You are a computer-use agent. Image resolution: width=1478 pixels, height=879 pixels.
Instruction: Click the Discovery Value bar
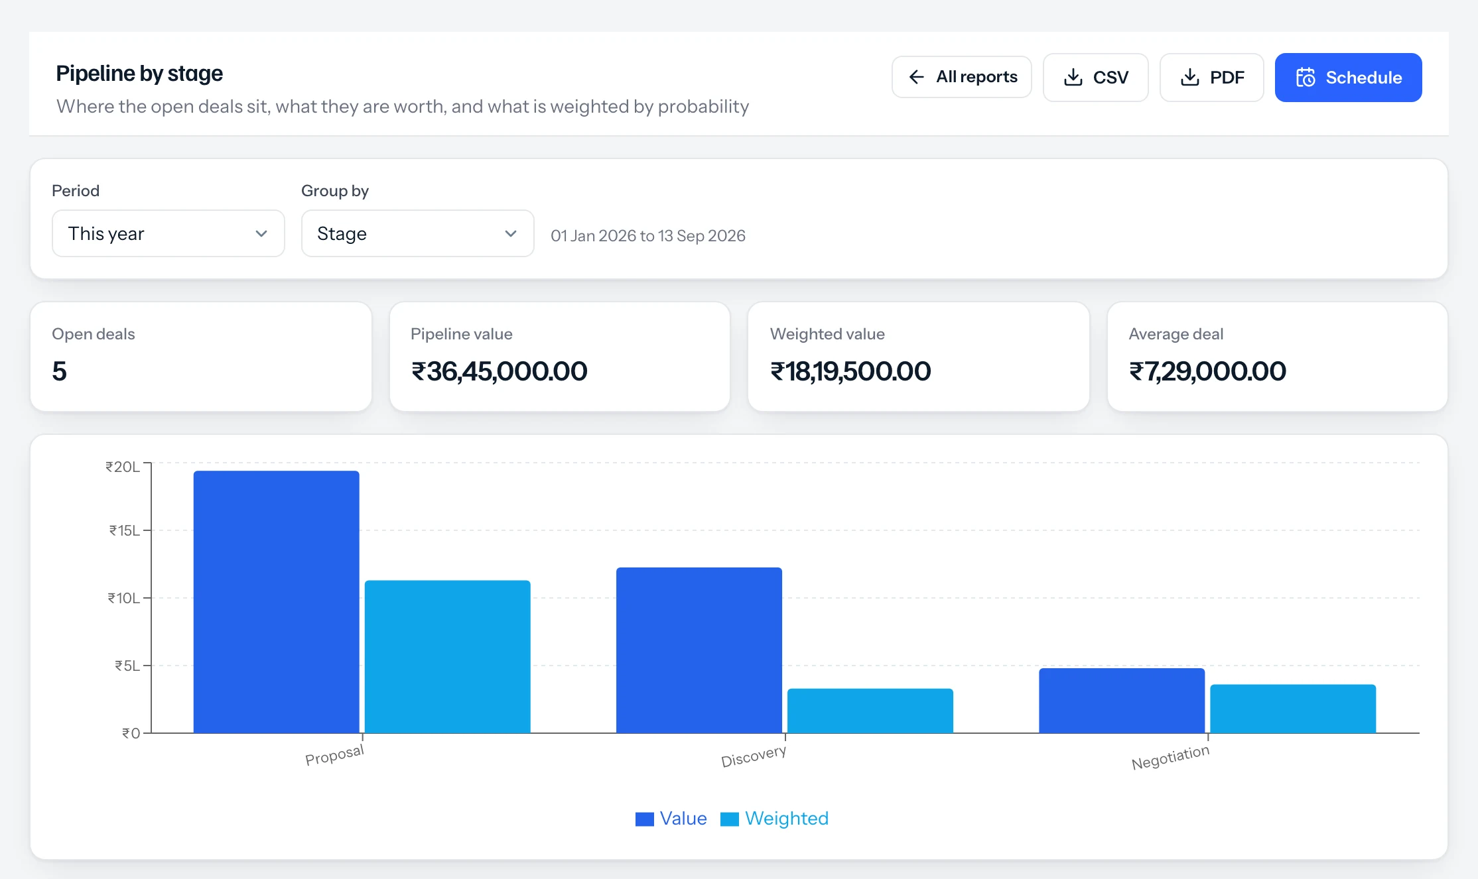[x=699, y=650]
